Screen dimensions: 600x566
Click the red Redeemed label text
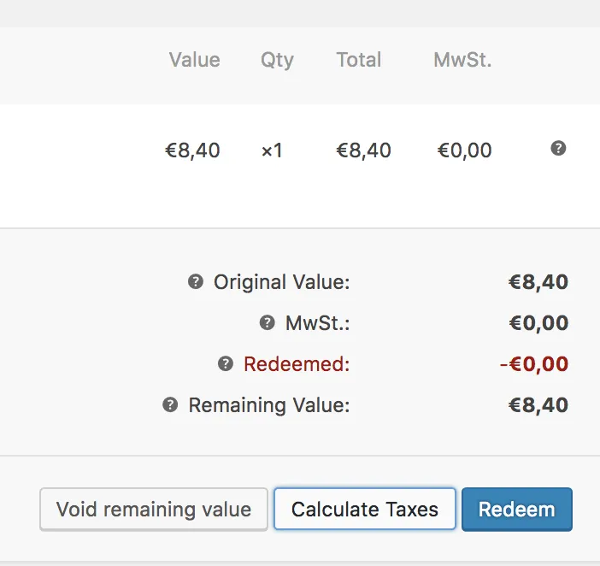tap(297, 363)
